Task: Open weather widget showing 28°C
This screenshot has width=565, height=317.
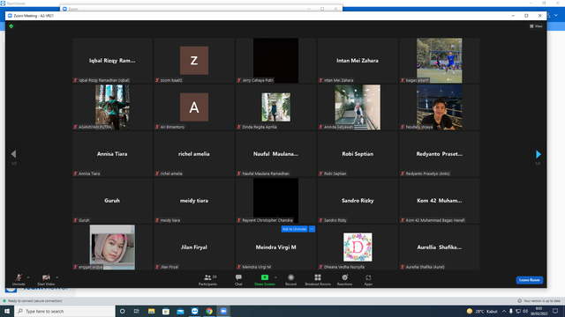Action: pyautogui.click(x=482, y=311)
